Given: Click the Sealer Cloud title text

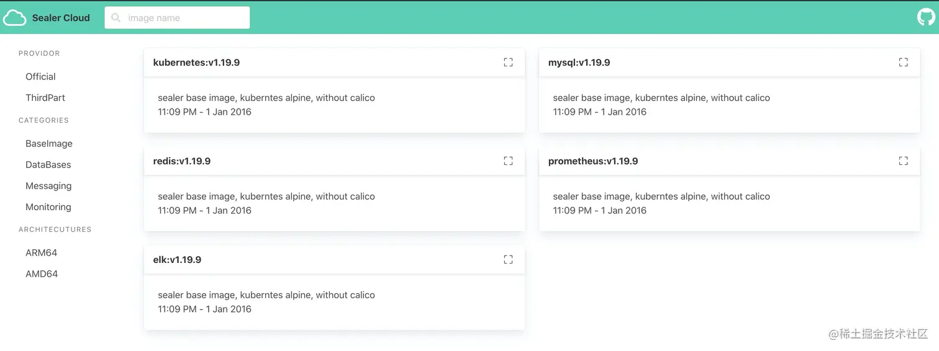Looking at the screenshot, I should [x=61, y=18].
